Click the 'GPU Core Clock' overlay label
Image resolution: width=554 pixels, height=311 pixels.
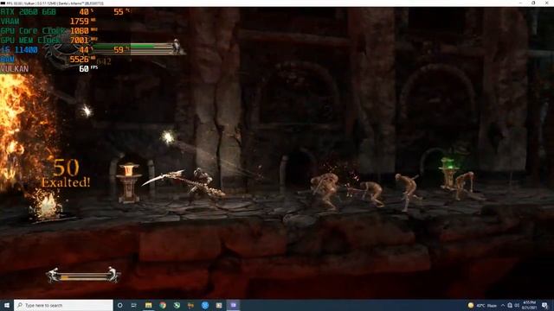coord(33,31)
